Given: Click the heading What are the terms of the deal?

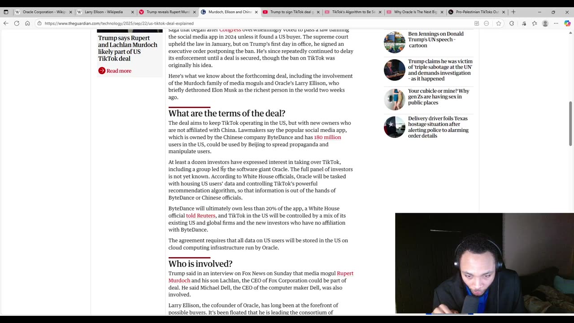Looking at the screenshot, I should 227,113.
